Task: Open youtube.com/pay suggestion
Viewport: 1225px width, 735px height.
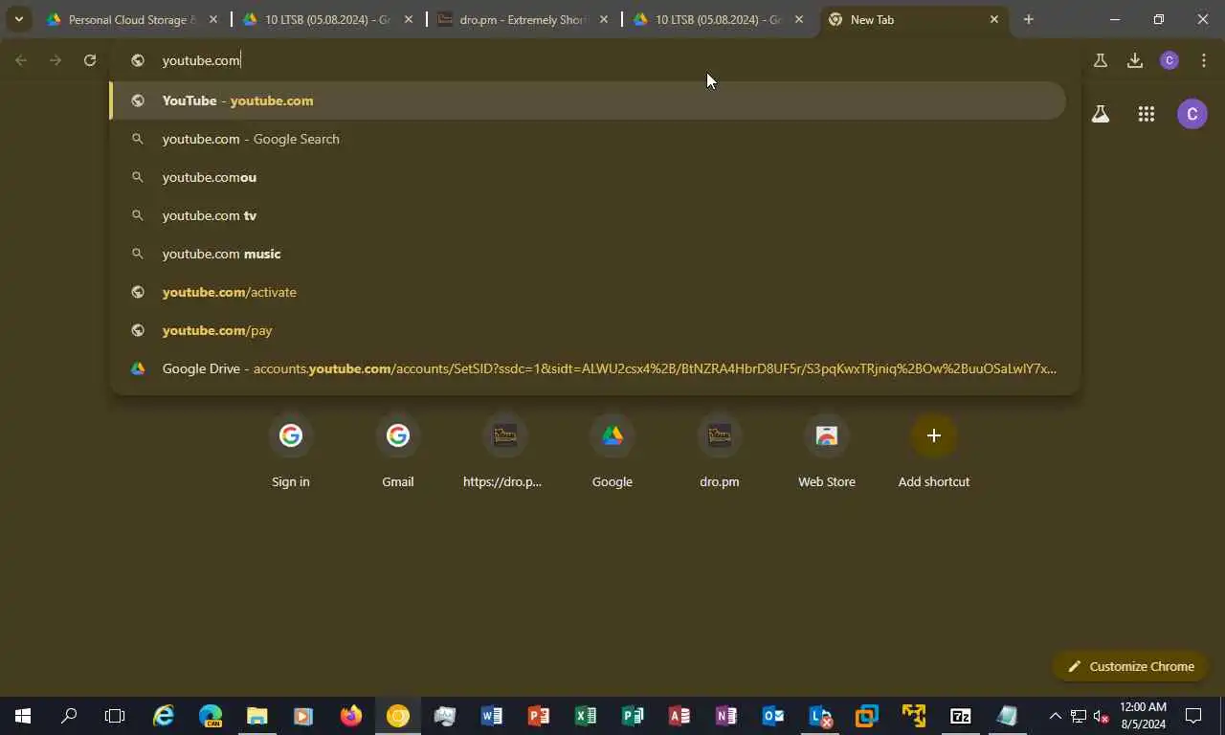Action: pos(588,330)
